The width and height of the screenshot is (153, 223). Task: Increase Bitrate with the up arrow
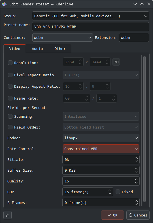[x=136, y=158]
